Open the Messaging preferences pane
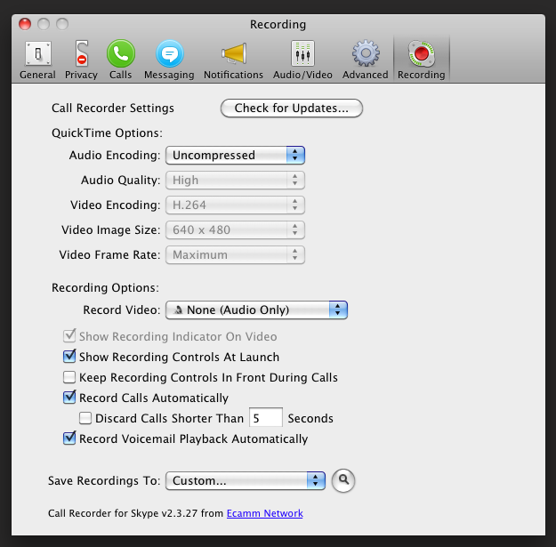This screenshot has width=556, height=547. (169, 60)
